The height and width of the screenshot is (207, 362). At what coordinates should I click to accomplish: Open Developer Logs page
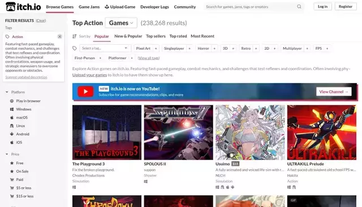(154, 7)
